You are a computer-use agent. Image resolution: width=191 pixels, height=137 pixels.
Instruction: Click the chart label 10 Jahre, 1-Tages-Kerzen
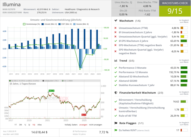pos(23,84)
